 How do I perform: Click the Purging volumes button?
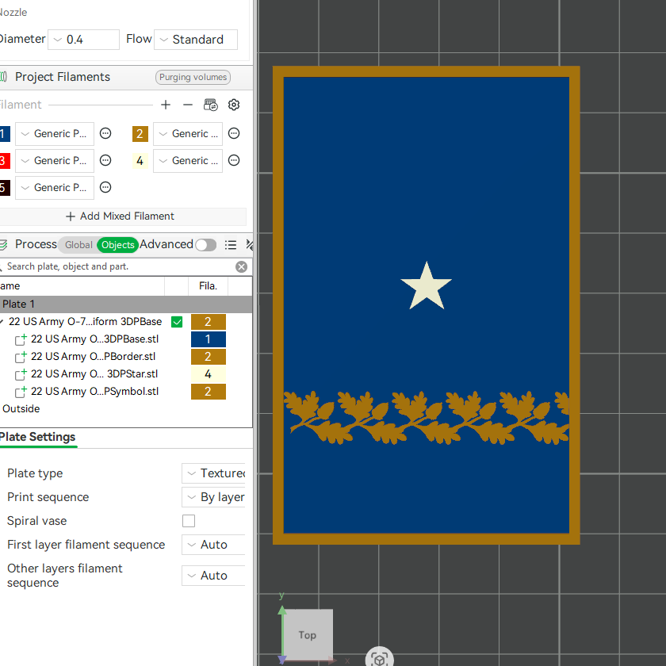coord(193,78)
